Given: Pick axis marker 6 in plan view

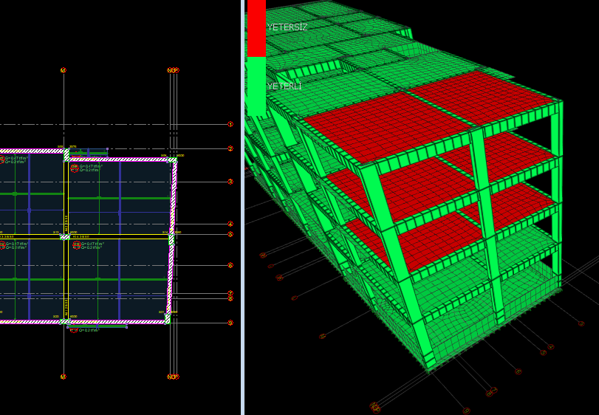Looking at the screenshot, I should point(230,265).
